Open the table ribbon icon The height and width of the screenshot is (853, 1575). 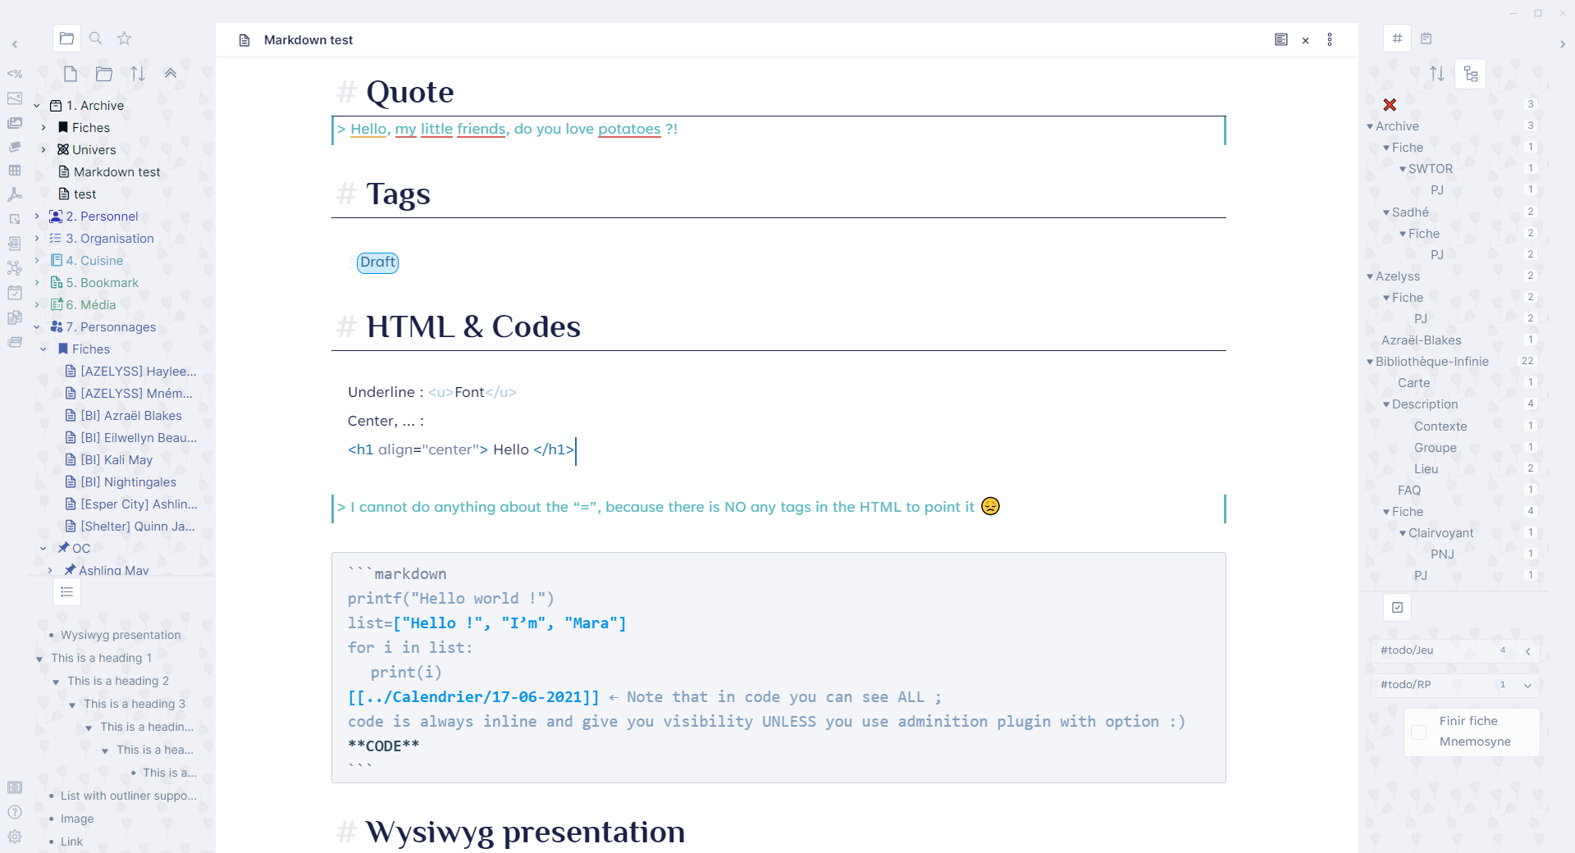15,171
